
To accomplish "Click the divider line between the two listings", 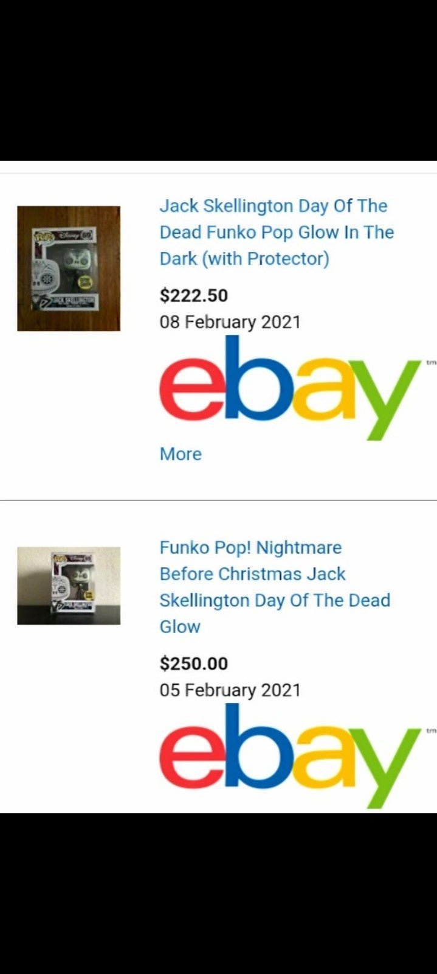I will coord(218,500).
